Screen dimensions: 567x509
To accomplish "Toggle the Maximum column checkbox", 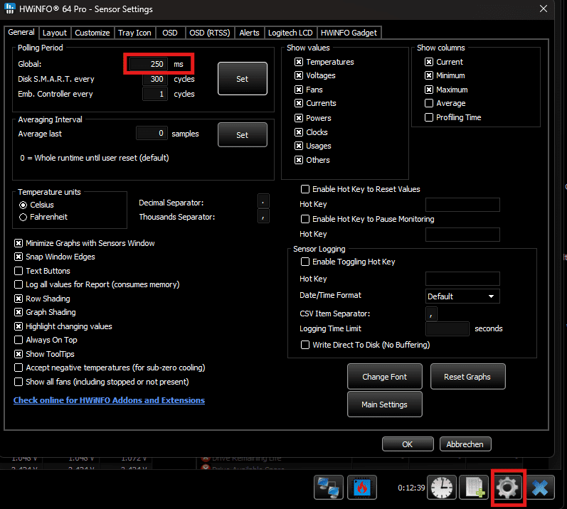I will (429, 90).
